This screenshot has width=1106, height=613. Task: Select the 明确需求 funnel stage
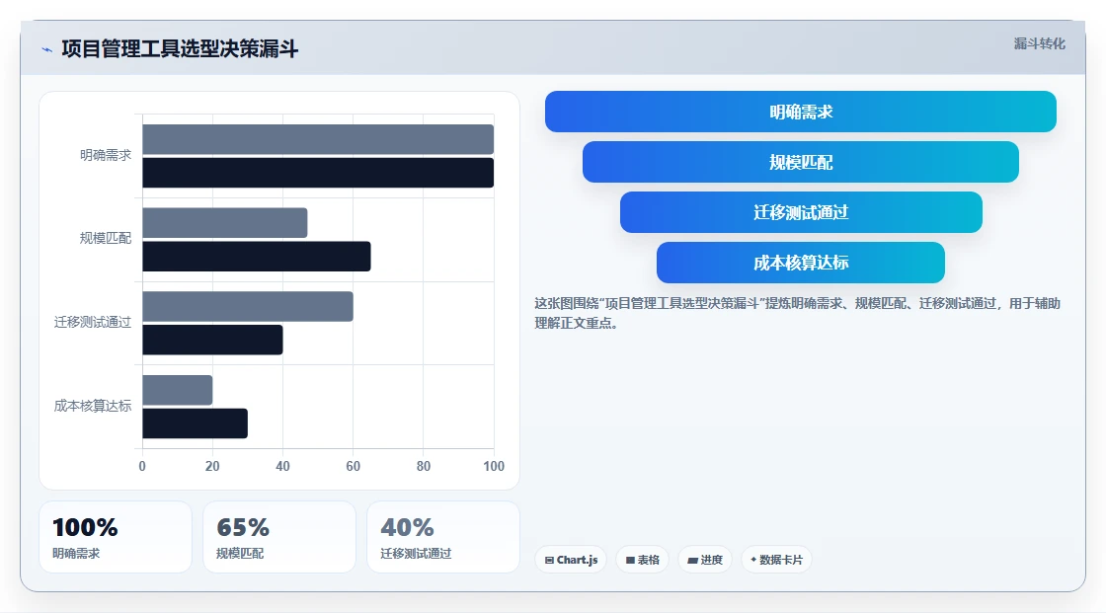[801, 112]
